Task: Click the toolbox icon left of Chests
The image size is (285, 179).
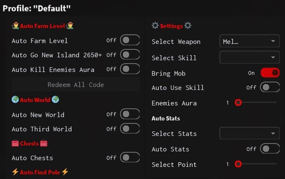Action: tap(15, 143)
